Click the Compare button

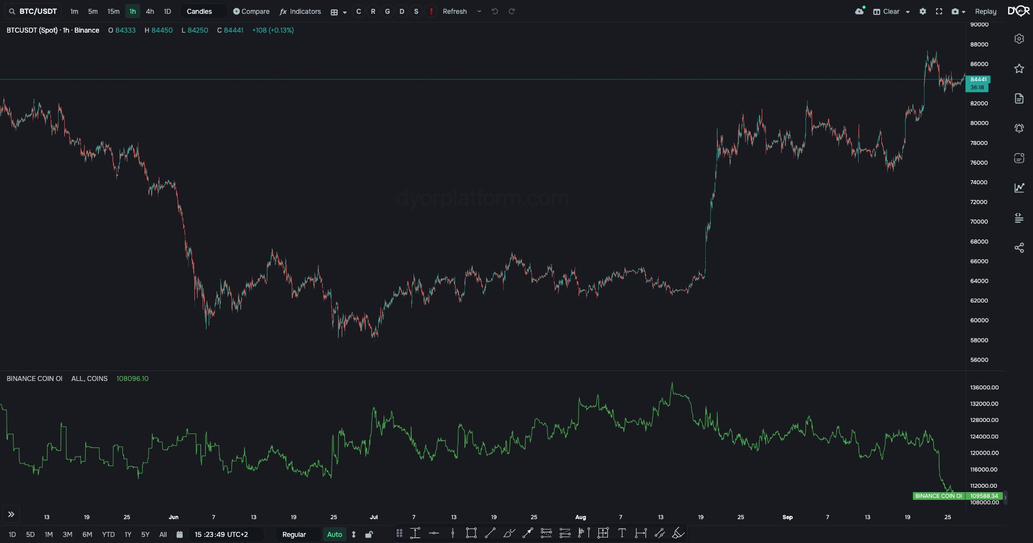coord(251,11)
